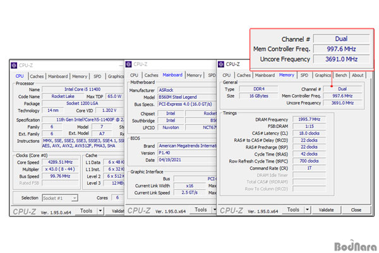Switch to the Bench tab
The image size is (379, 253).
point(341,75)
